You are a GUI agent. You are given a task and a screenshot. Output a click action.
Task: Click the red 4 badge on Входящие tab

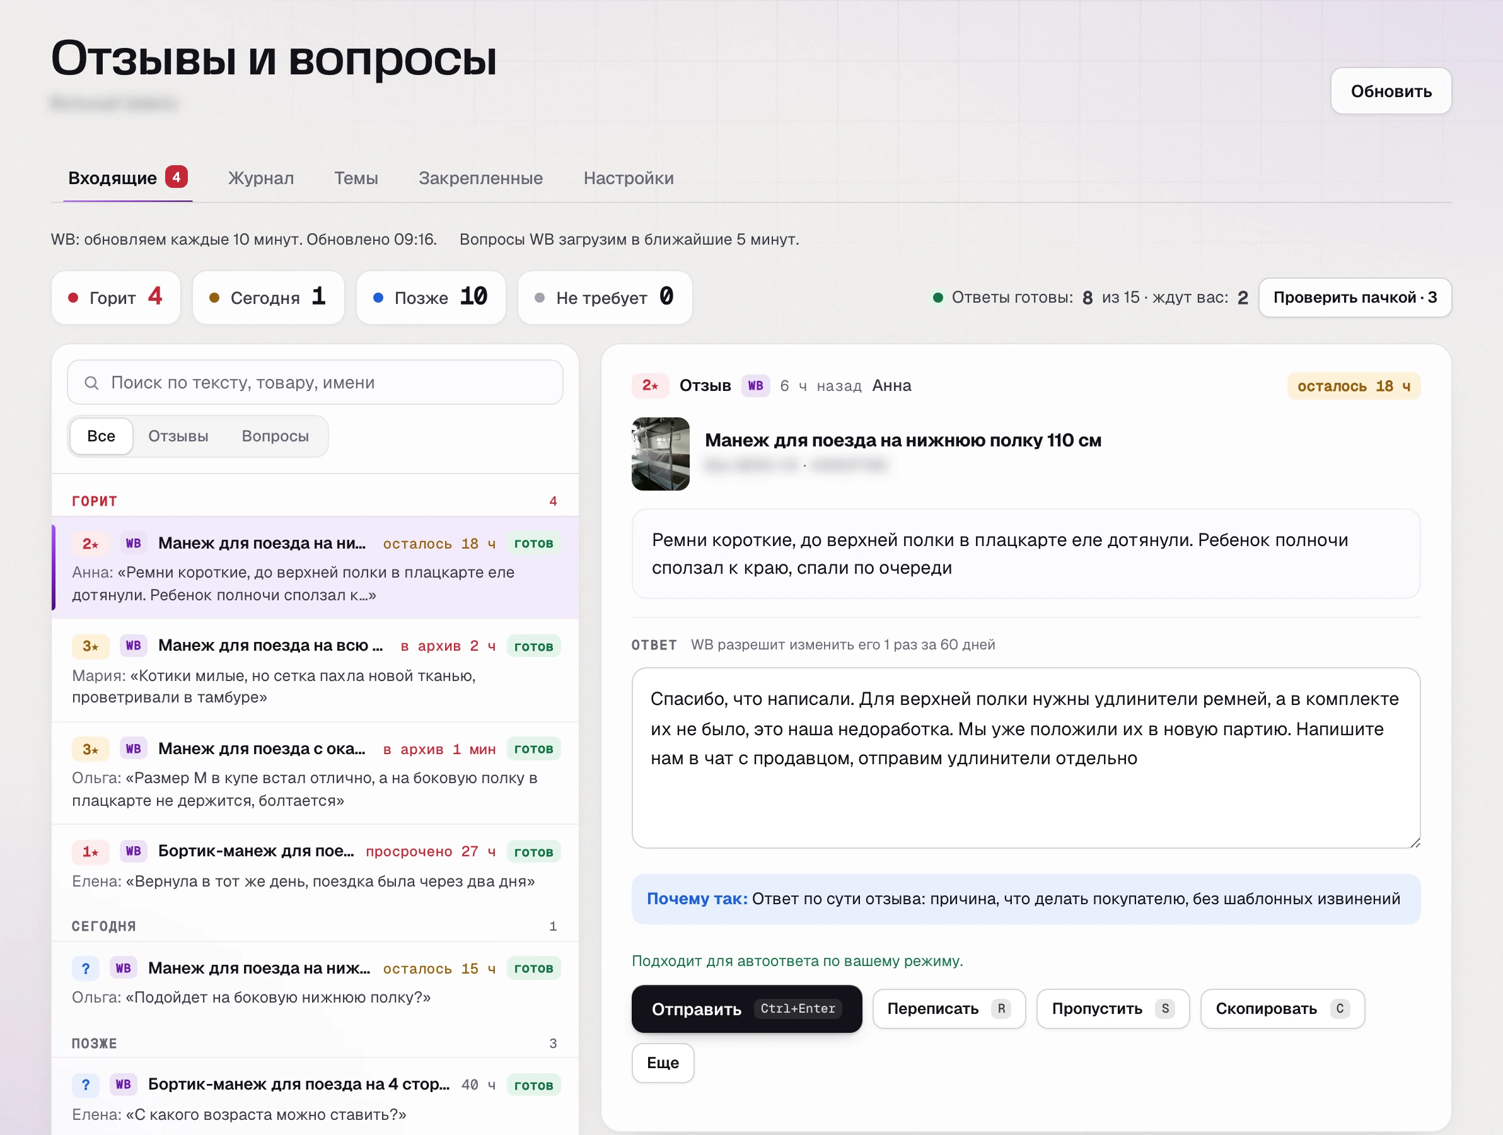tap(177, 177)
